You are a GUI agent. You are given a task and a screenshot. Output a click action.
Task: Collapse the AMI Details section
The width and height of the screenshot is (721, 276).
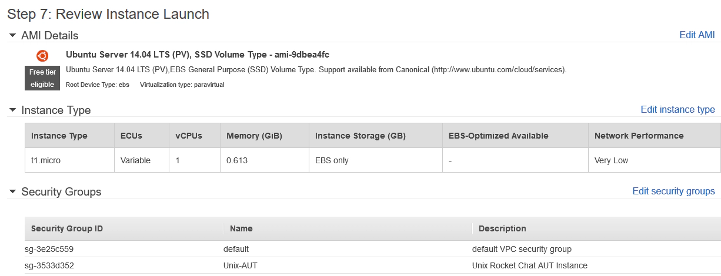(x=13, y=36)
